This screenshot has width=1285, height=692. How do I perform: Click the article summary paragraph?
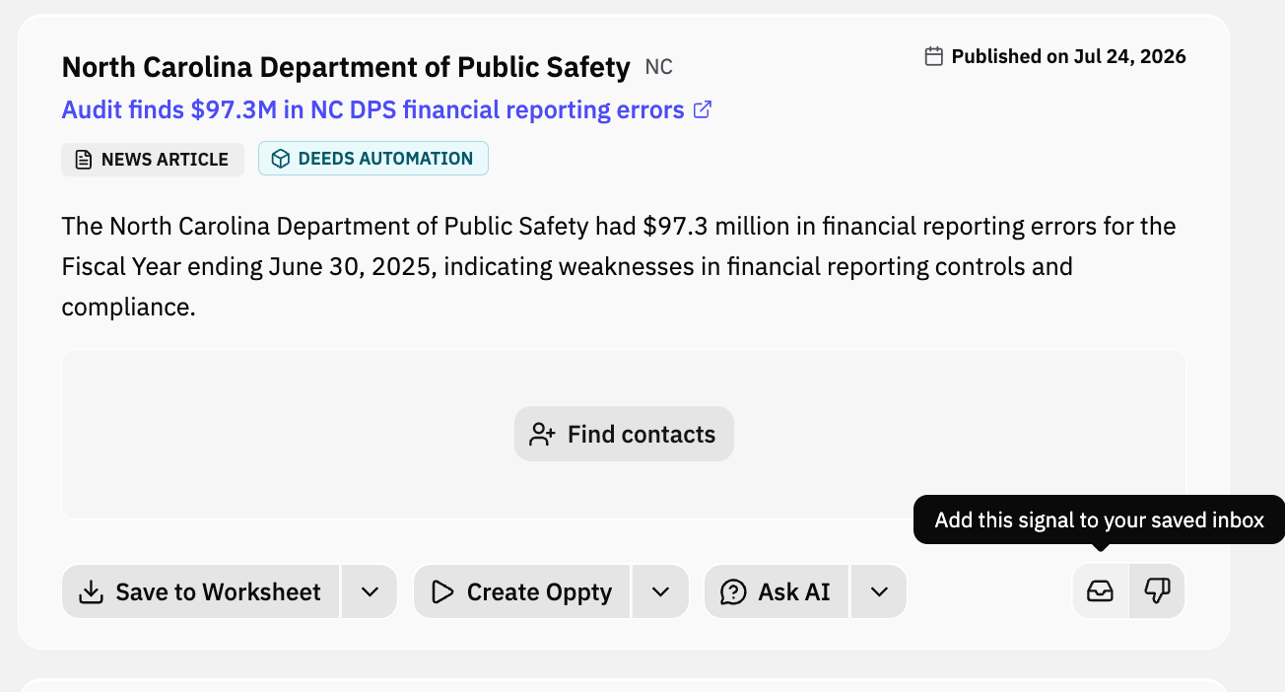[619, 266]
